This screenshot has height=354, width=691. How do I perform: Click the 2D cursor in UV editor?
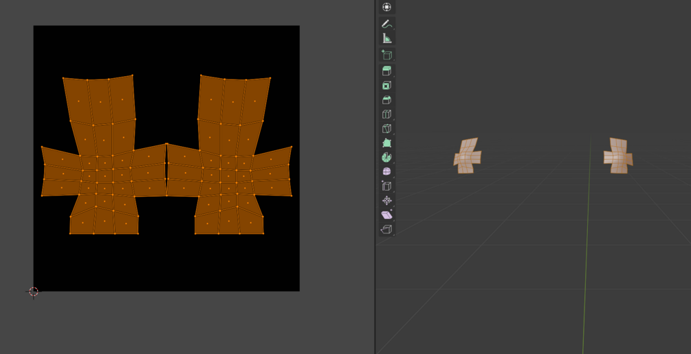(34, 292)
